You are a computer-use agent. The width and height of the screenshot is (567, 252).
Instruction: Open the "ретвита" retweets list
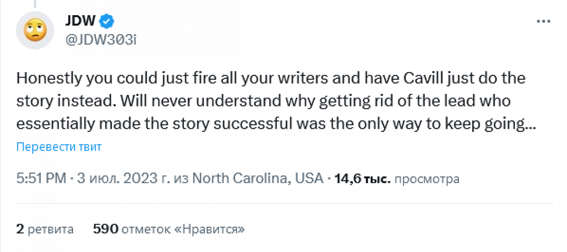tap(50, 229)
